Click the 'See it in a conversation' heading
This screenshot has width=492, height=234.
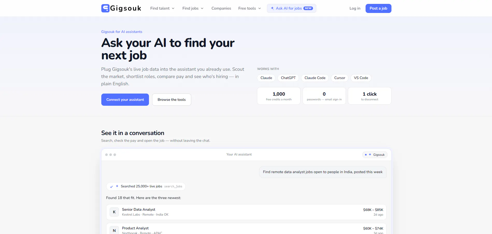tap(133, 133)
